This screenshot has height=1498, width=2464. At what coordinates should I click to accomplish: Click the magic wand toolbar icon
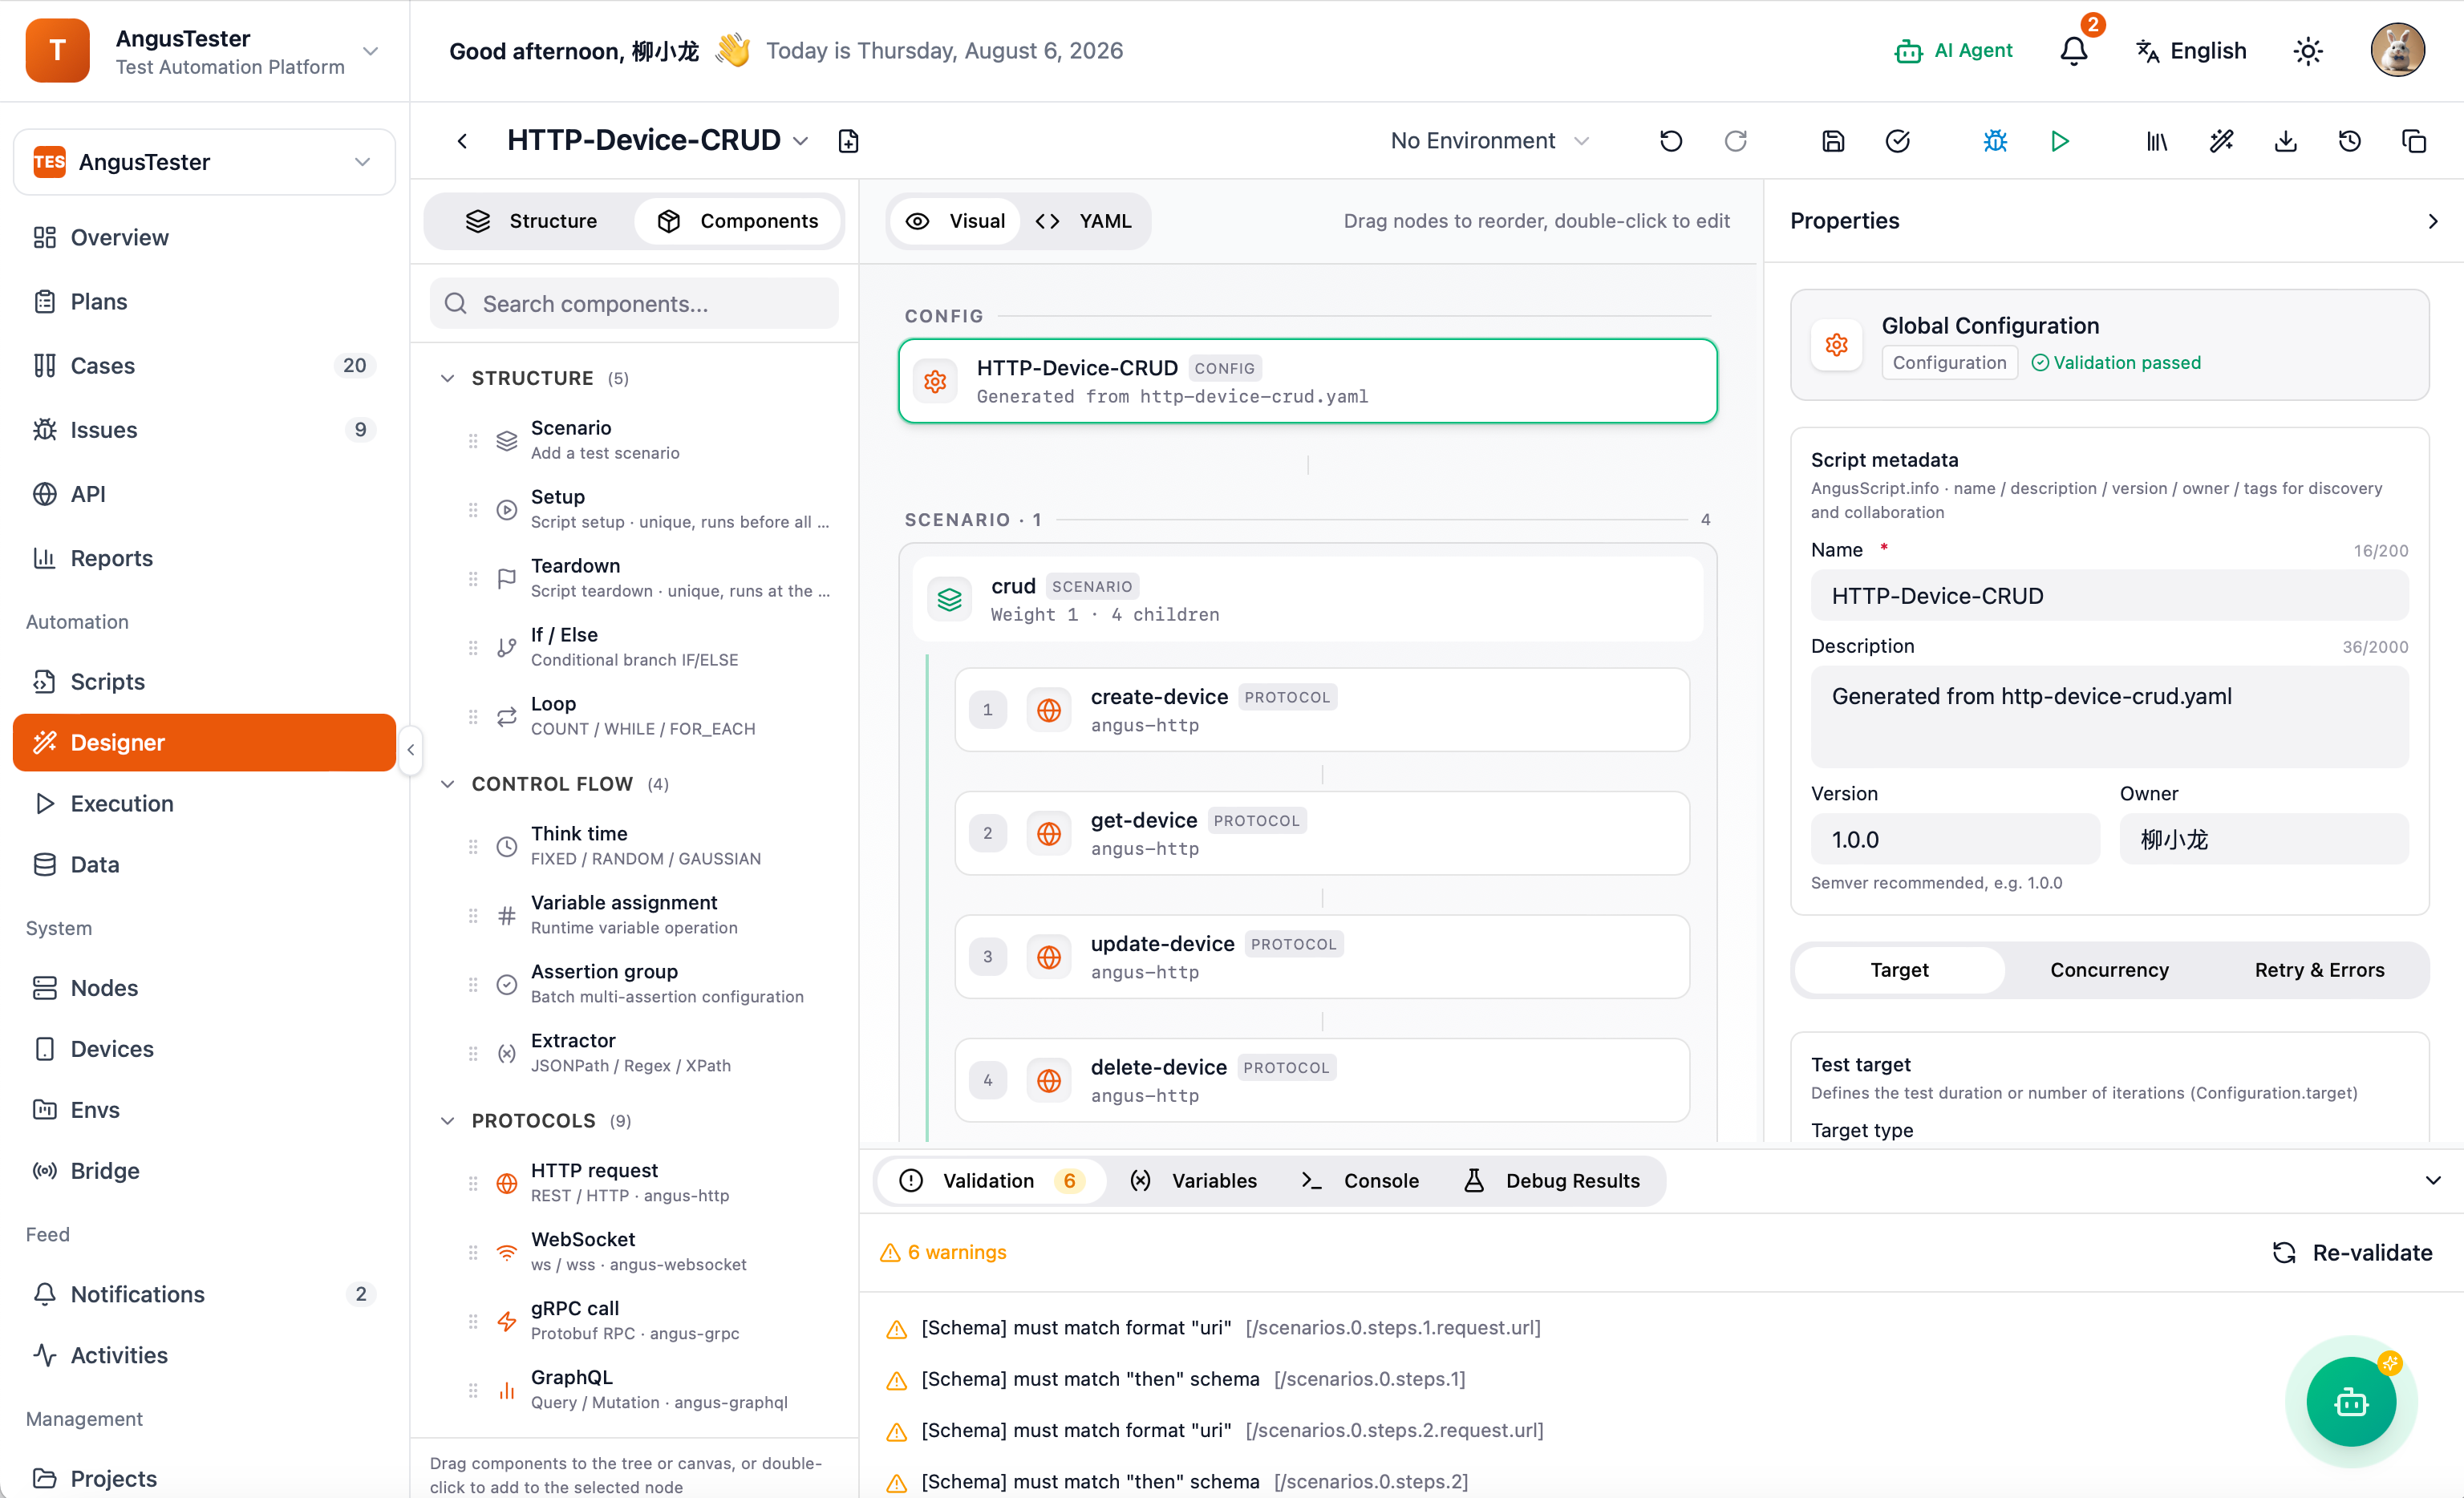click(2222, 141)
